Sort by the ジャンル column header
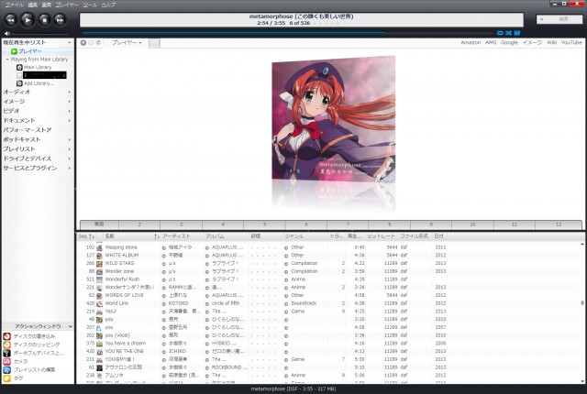The height and width of the screenshot is (394, 587). coord(305,236)
